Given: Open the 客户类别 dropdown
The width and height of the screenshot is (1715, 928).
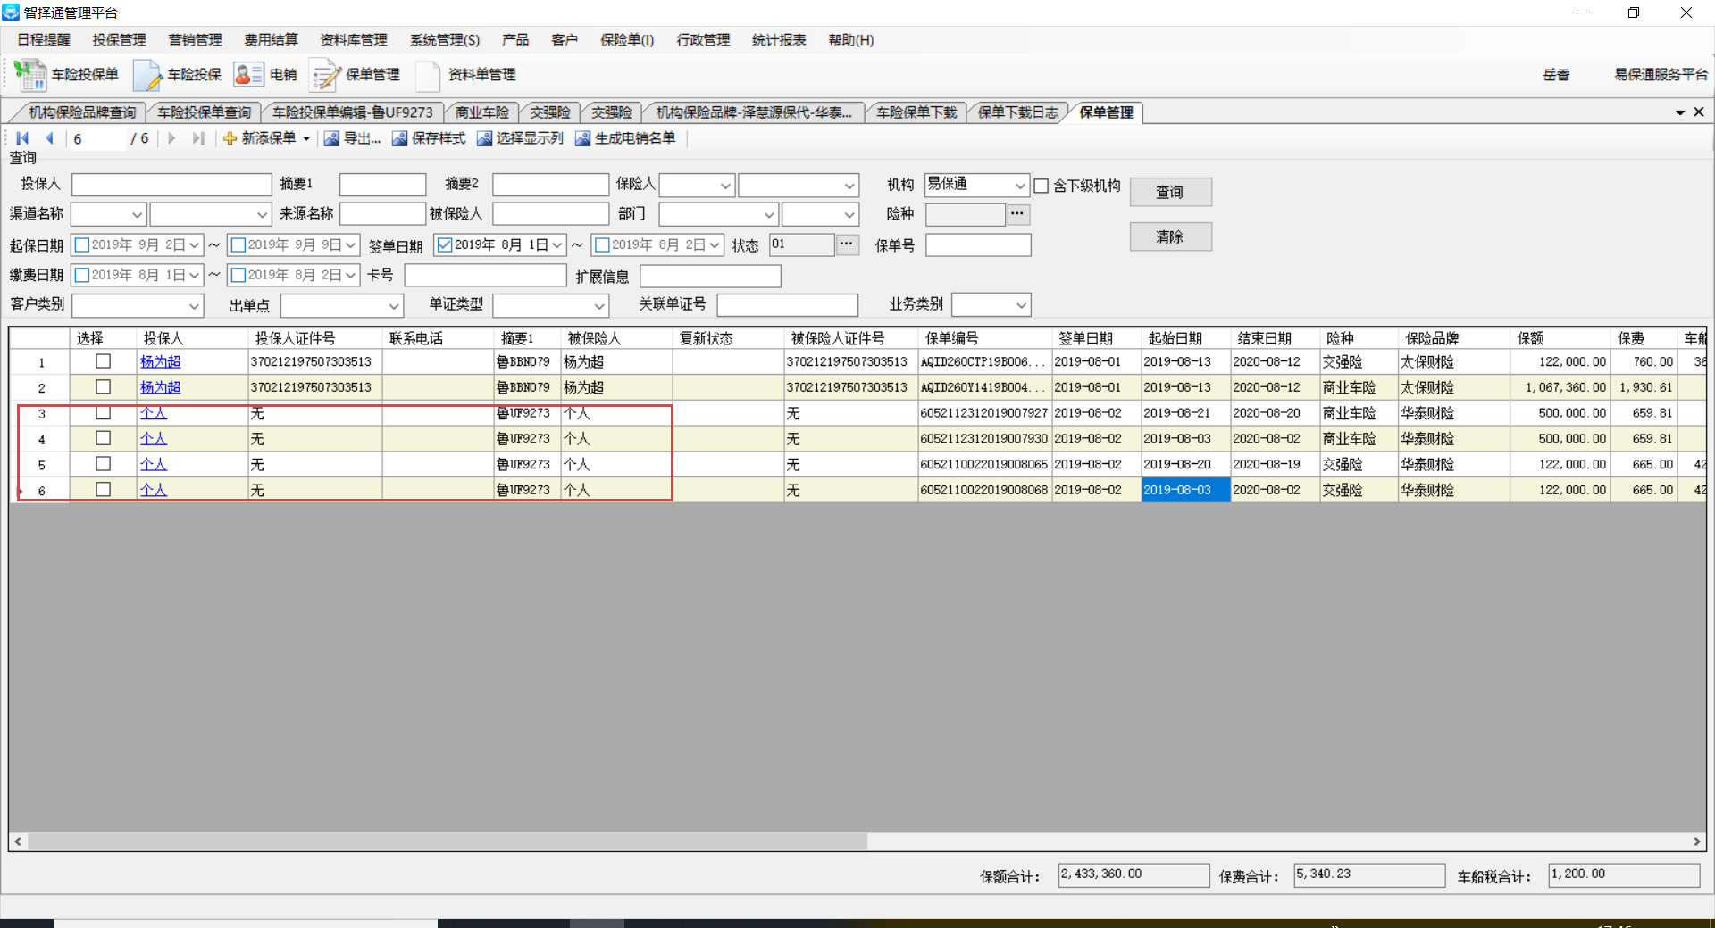Looking at the screenshot, I should click(194, 305).
